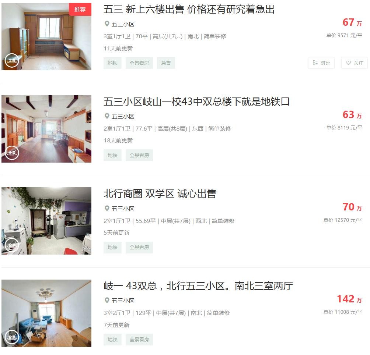Click 全景看房 tag on first listing
The width and height of the screenshot is (370, 355).
139,63
